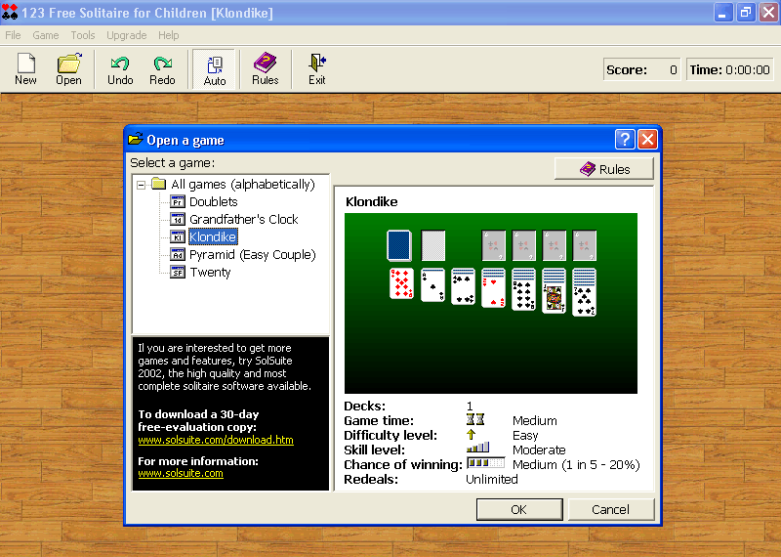Click the Klondike preview image
781x557 pixels.
coord(491,303)
